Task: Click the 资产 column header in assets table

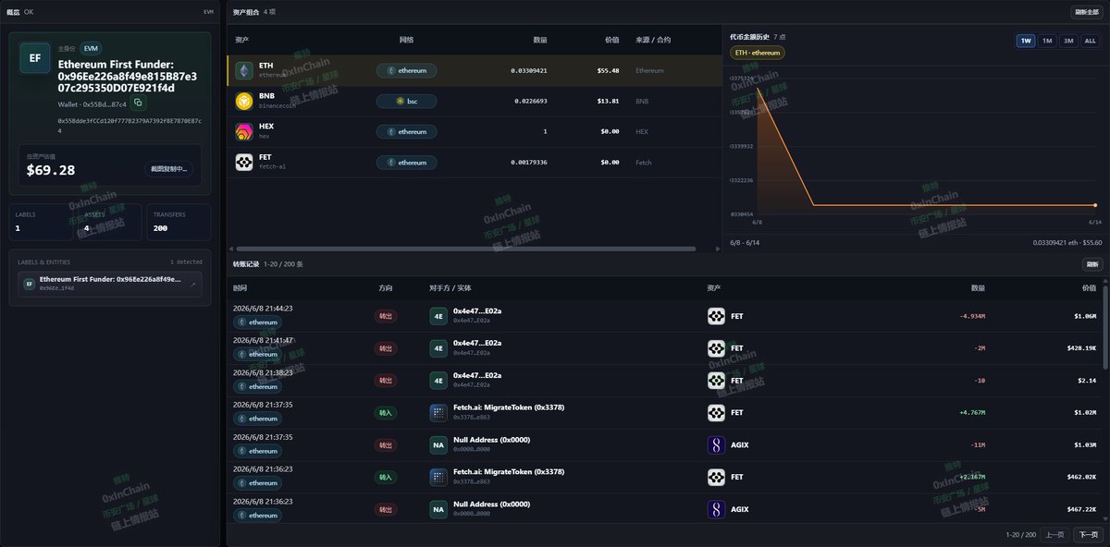Action: pyautogui.click(x=241, y=40)
